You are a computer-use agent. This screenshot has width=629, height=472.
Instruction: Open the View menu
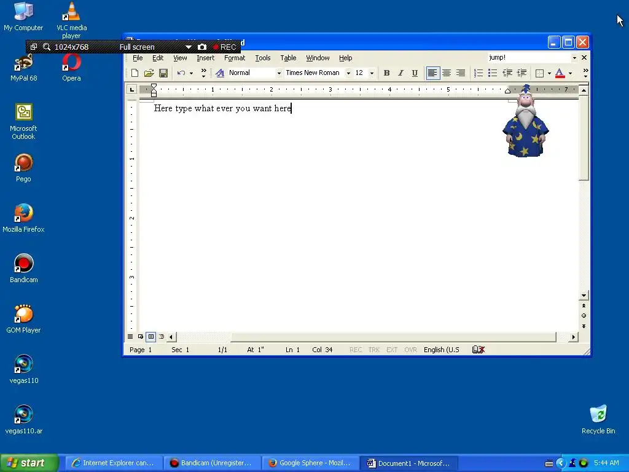tap(180, 58)
